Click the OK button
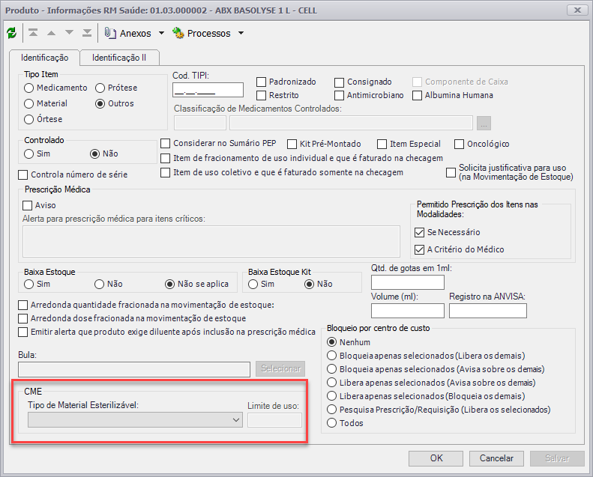 436,458
